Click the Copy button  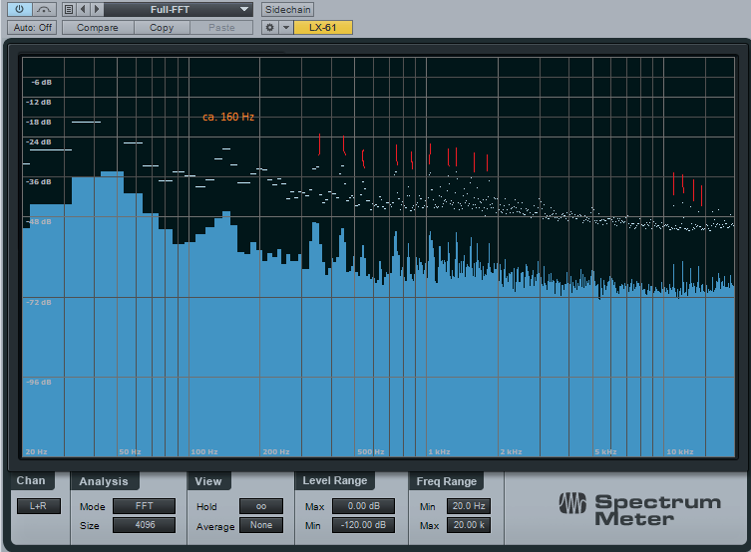[x=161, y=27]
